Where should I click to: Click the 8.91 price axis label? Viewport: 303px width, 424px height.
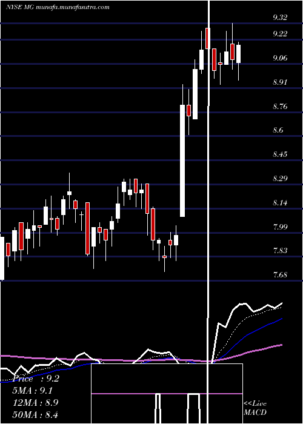click(280, 82)
